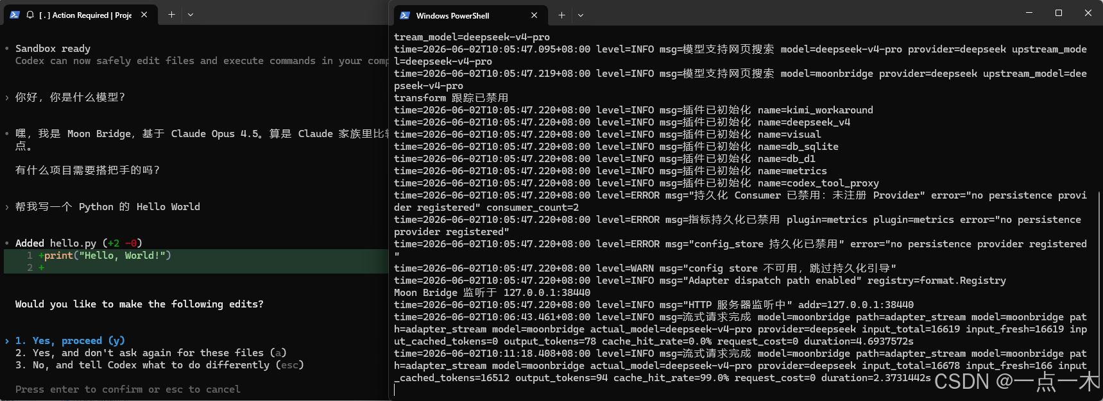Maximize the Windows PowerShell window
This screenshot has width=1103, height=401.
1059,13
